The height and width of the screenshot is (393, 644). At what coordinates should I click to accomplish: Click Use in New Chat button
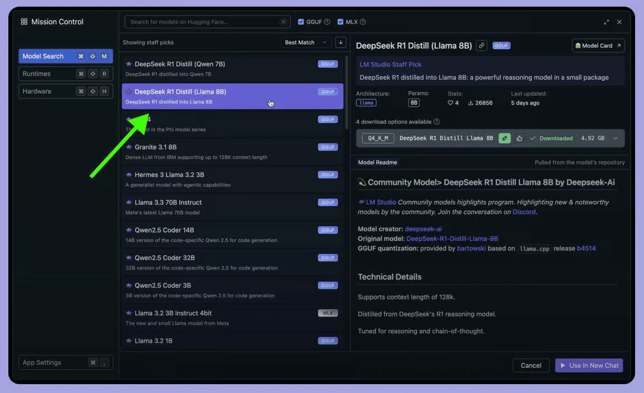(589, 365)
